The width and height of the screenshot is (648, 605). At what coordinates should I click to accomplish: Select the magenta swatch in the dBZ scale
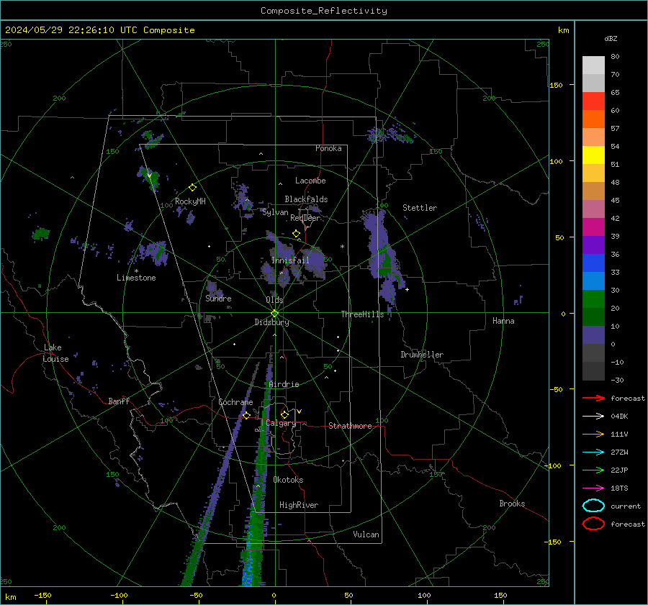pyautogui.click(x=593, y=227)
